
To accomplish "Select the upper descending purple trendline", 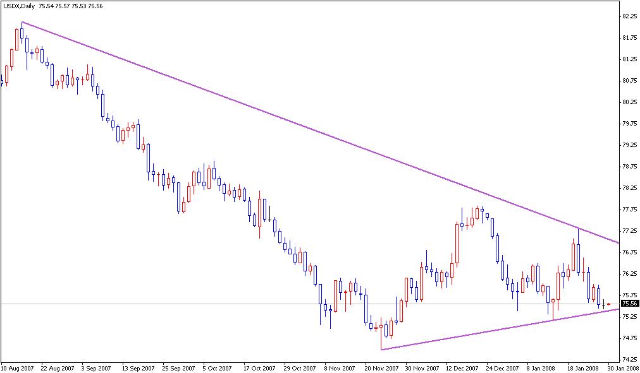I will [x=316, y=131].
